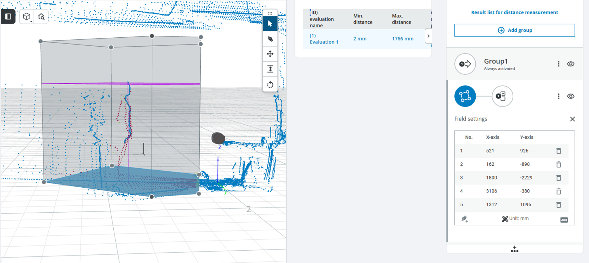Edit the Y-axis value -898
The height and width of the screenshot is (263, 589).
coord(525,164)
